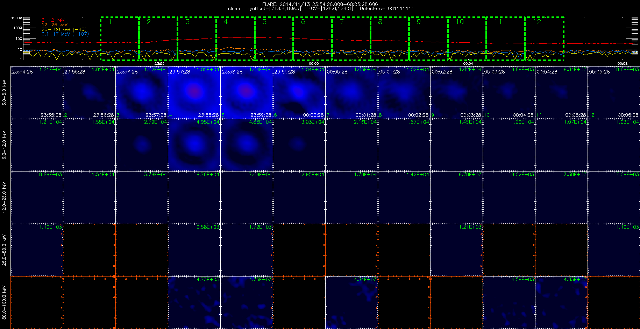The height and width of the screenshot is (329, 640).
Task: Click the 3.0-6.0 keV row label
Action: [x=5, y=92]
